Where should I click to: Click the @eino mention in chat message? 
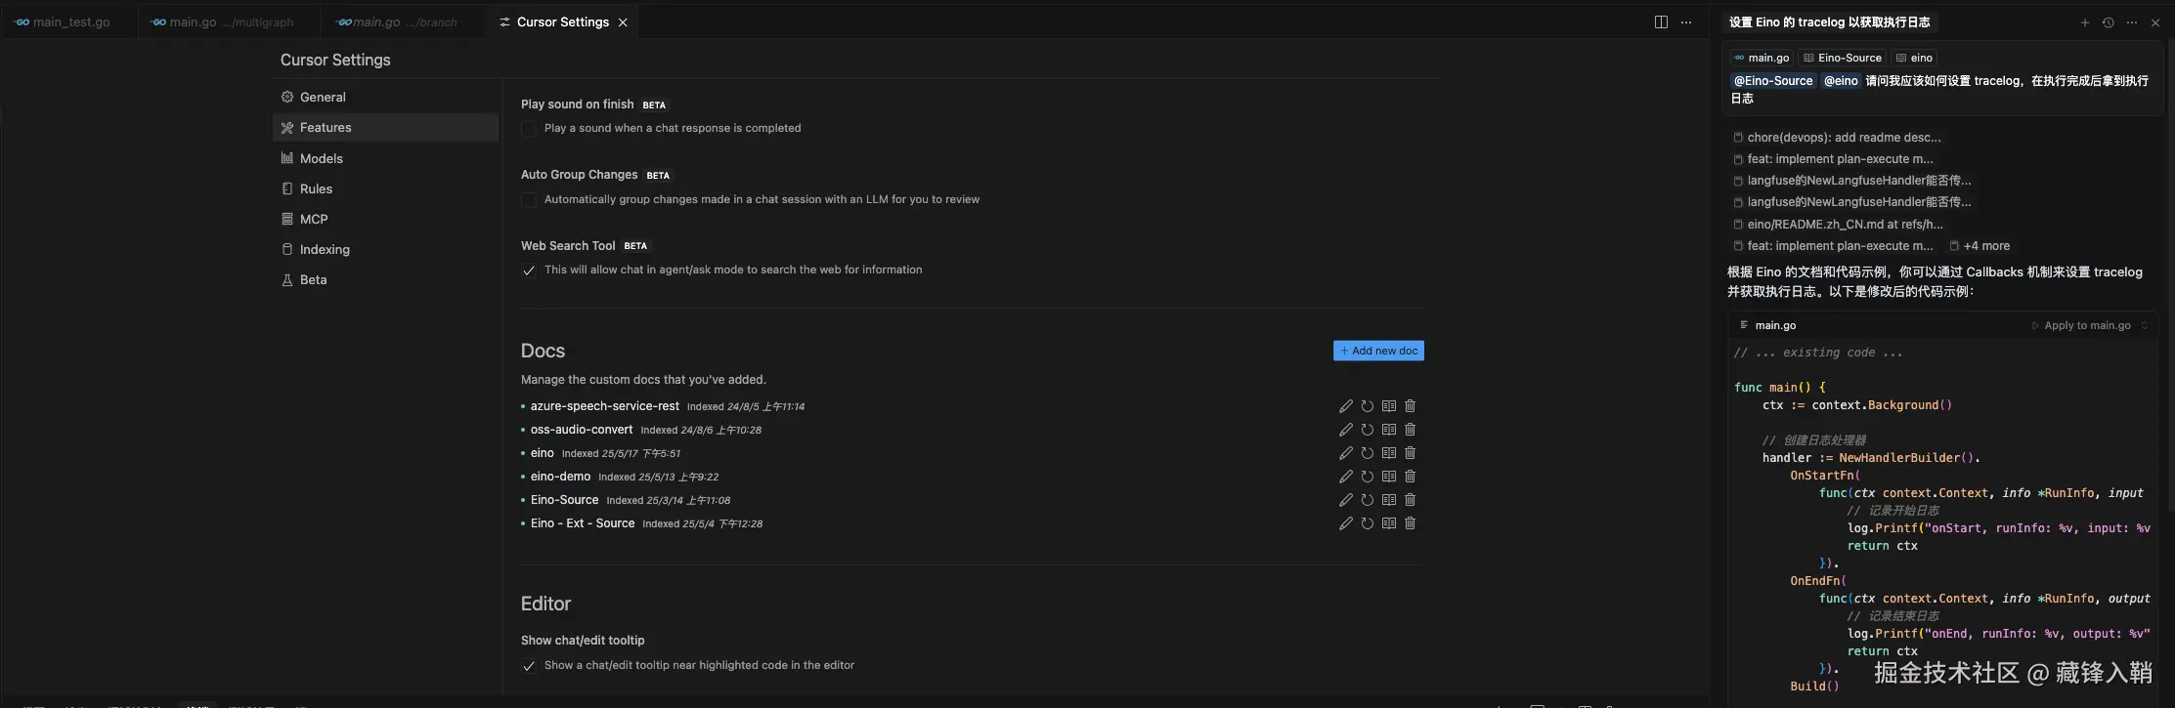point(1841,81)
